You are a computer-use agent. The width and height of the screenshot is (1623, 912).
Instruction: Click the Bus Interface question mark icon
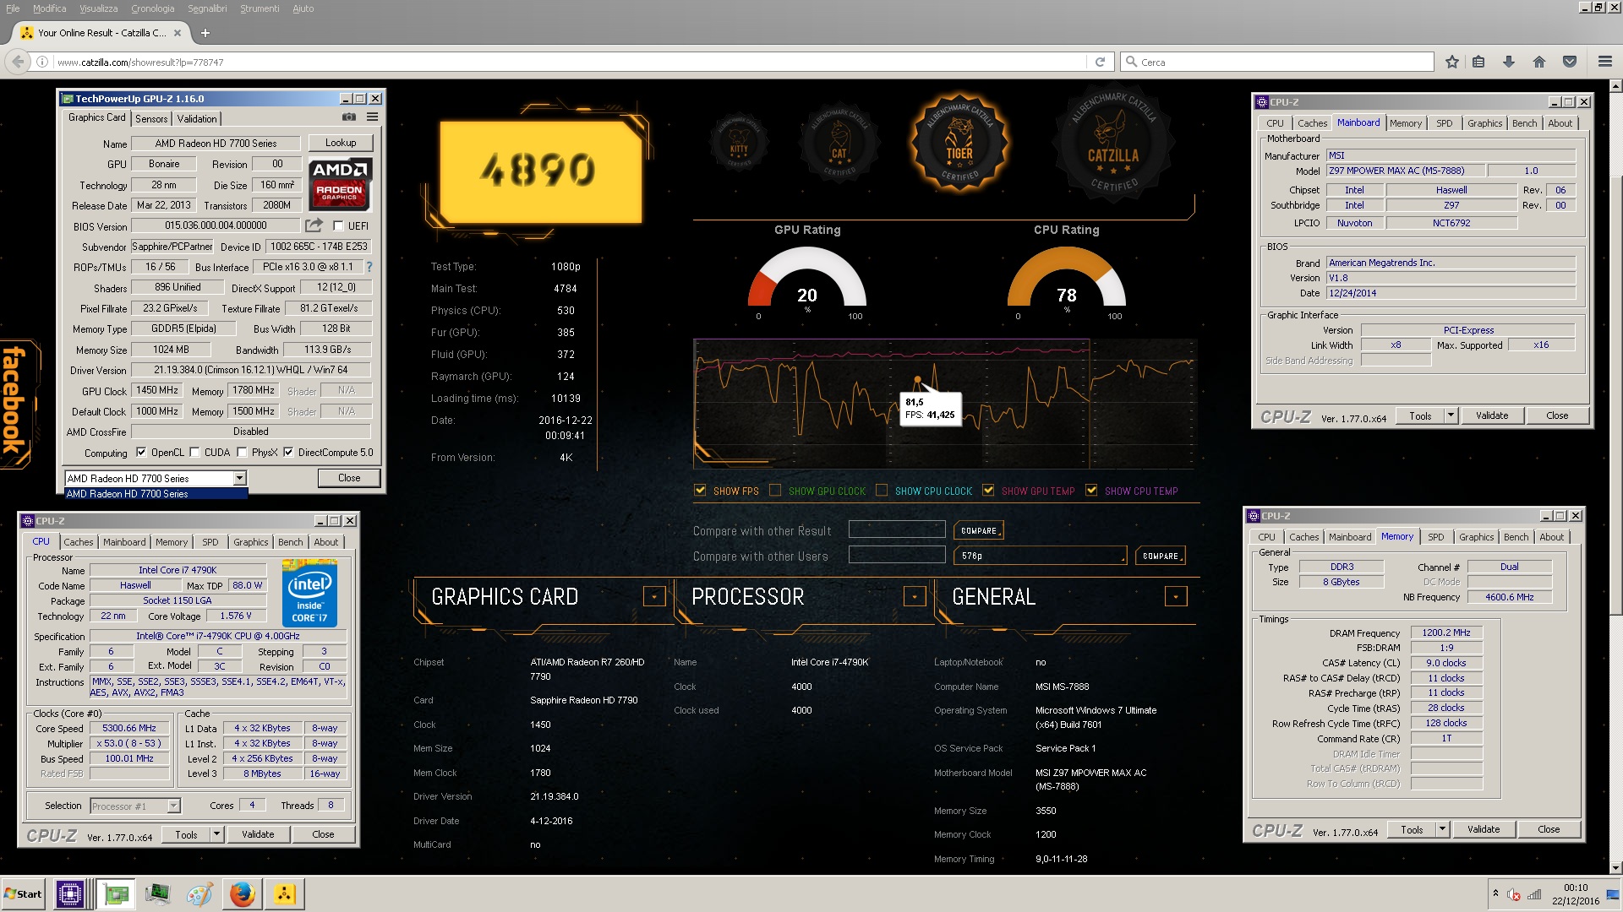coord(369,267)
